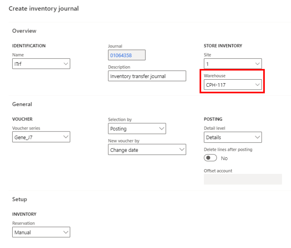The image size is (291, 248).
Task: Click the STORE INVENTORY group heading
Action: [x=223, y=46]
